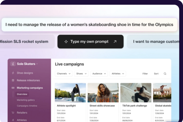Click the Sort button
Viewport: 183px width, 122px height.
pos(156,74)
